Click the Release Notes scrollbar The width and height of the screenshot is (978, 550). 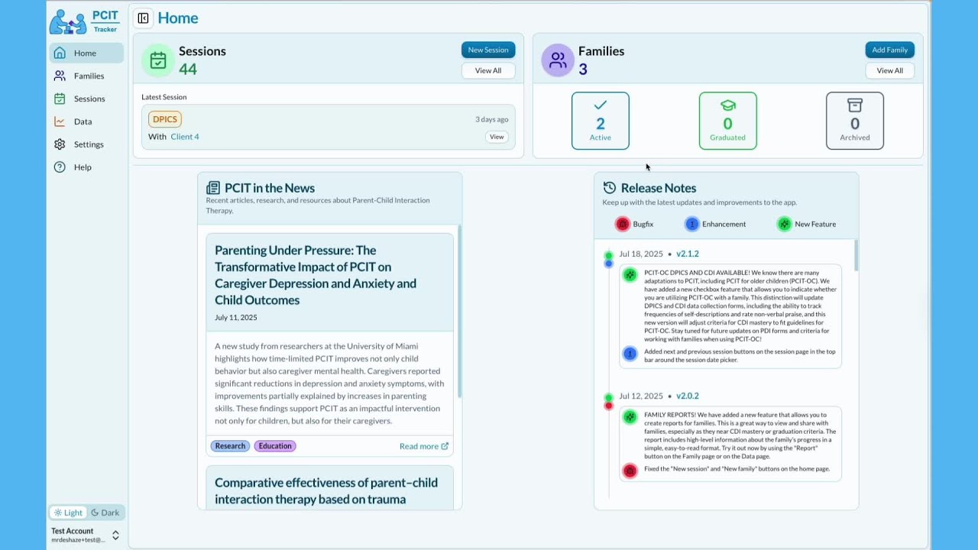pyautogui.click(x=856, y=255)
